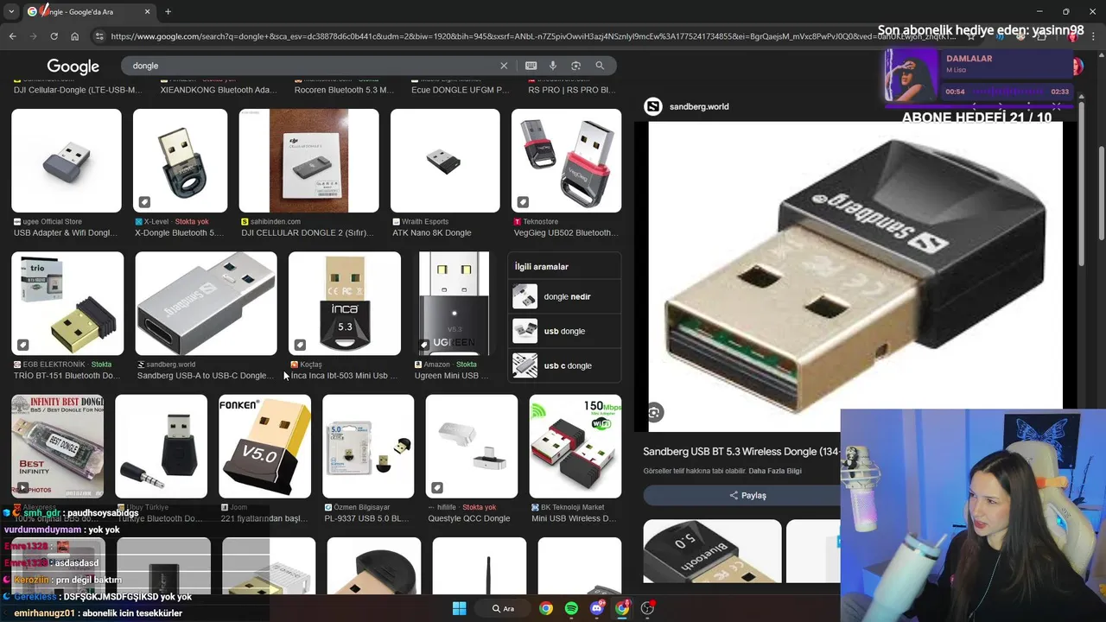Open the tab search dropdown arrow
This screenshot has height=622, width=1106.
click(x=11, y=11)
